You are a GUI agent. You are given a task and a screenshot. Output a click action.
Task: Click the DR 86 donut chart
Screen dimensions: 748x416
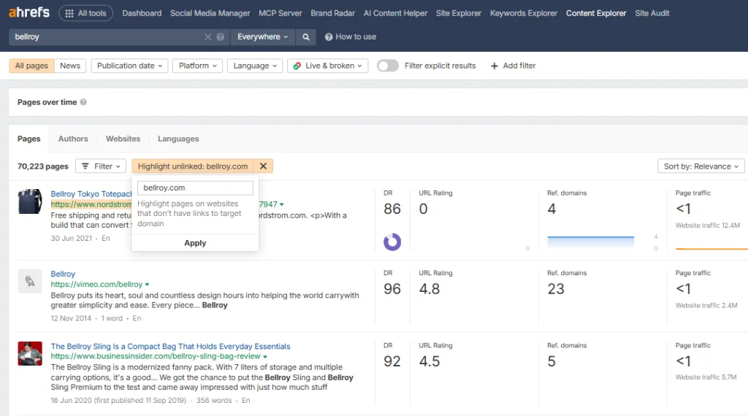[392, 242]
